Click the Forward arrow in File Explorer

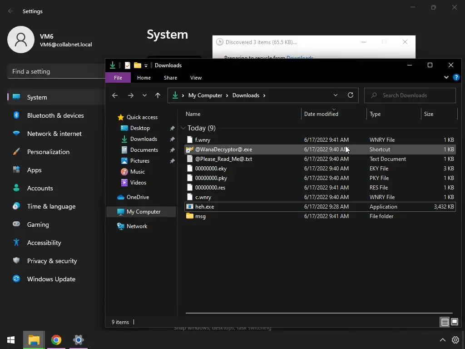click(x=130, y=95)
